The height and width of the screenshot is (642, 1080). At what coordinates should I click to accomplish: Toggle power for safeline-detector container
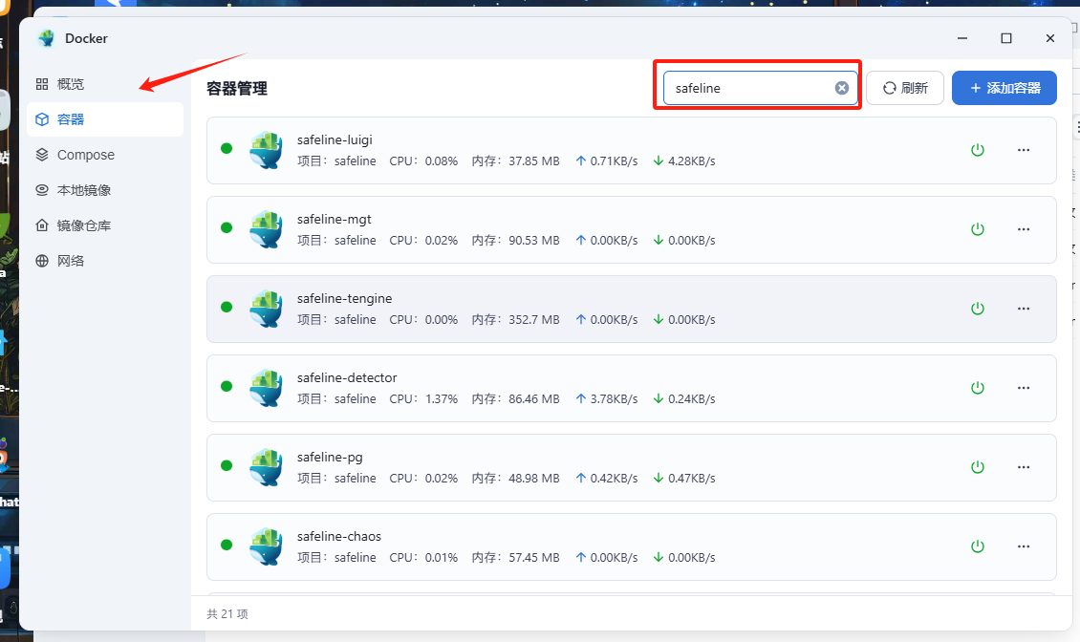pos(978,388)
